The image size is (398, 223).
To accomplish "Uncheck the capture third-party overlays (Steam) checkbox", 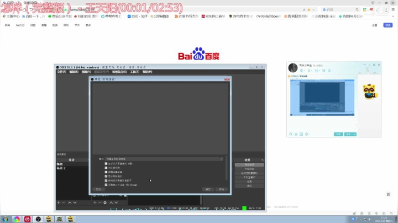I will pyautogui.click(x=106, y=185).
